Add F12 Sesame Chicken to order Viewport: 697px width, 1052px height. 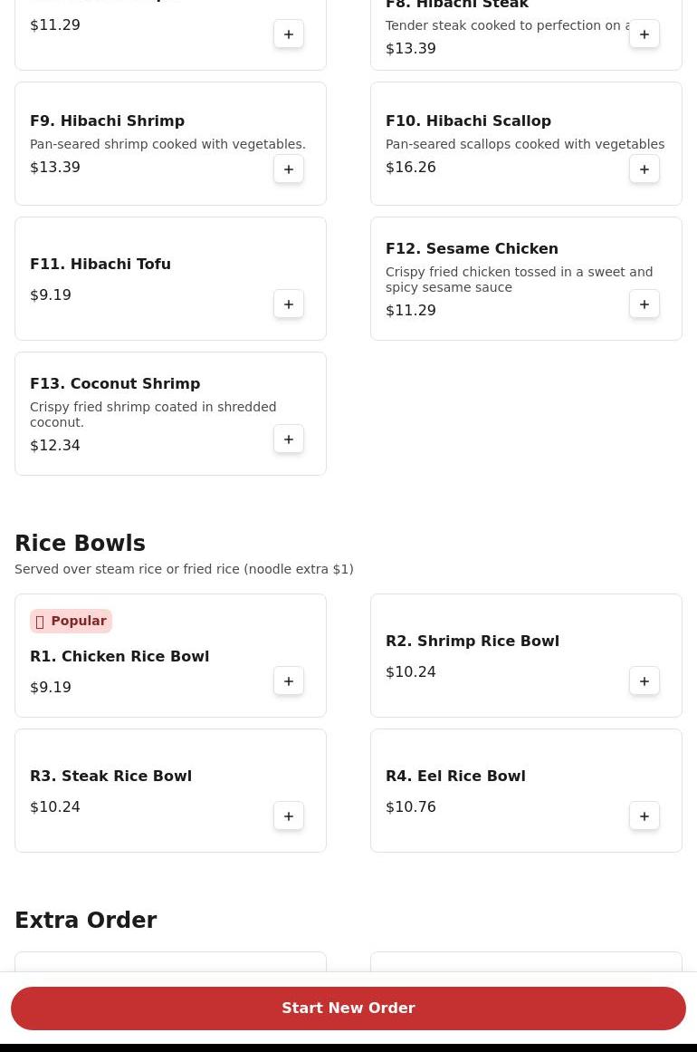644,304
